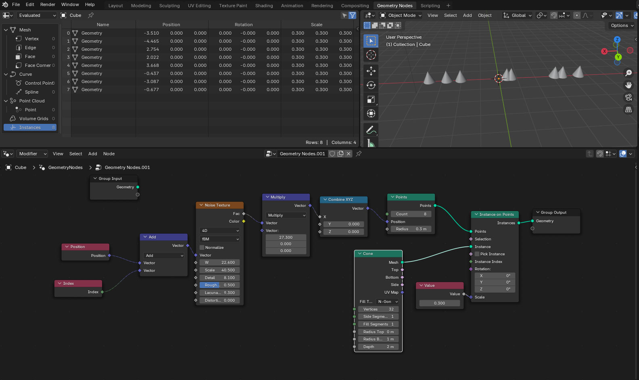Screen dimensions: 639x380
Task: Click the Detail 8.100 field
Action: (x=219, y=278)
